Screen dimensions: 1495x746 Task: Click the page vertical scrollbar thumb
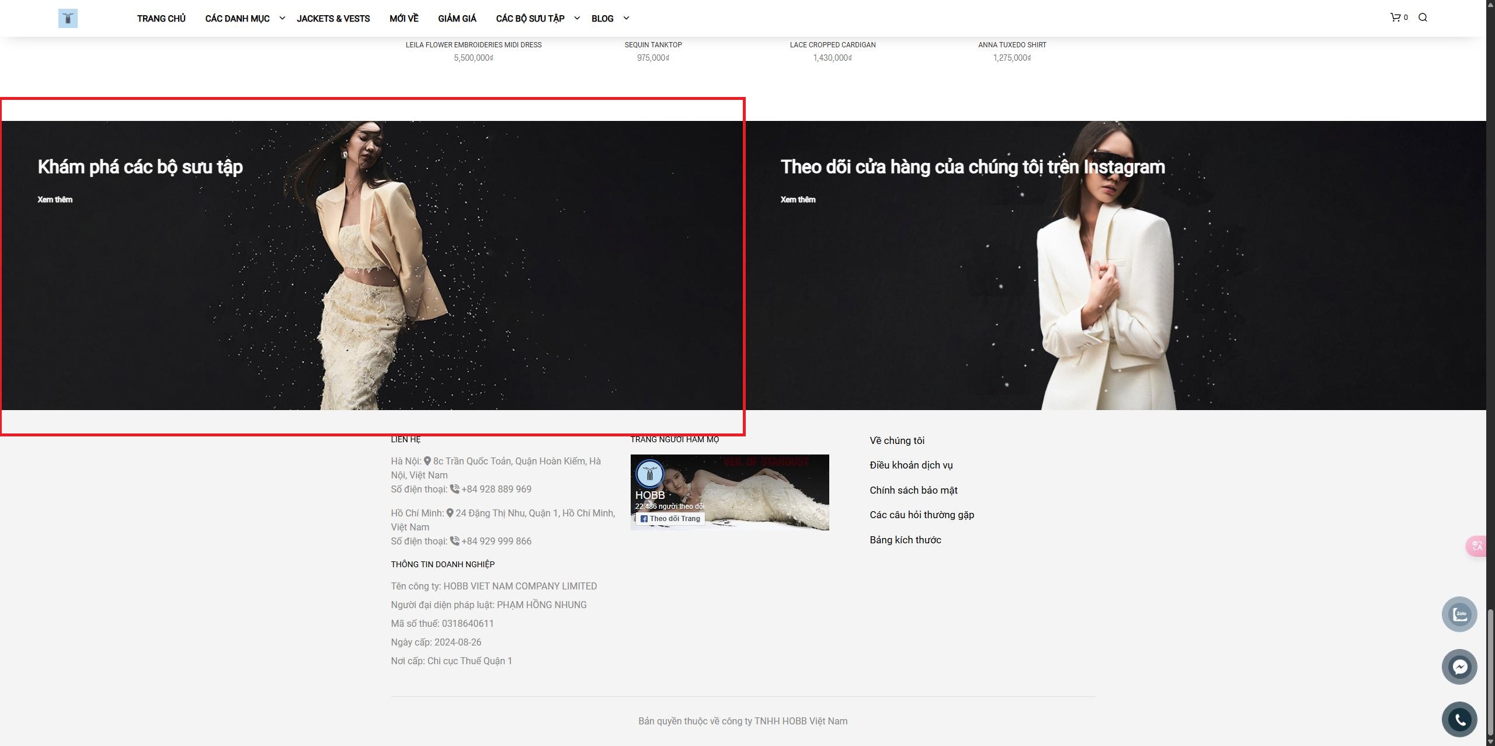[x=1490, y=672]
